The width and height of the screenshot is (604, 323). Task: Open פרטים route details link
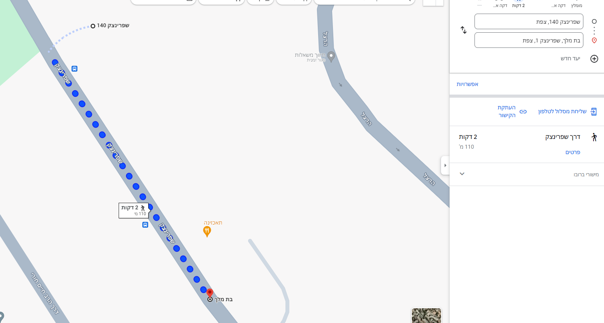click(573, 152)
